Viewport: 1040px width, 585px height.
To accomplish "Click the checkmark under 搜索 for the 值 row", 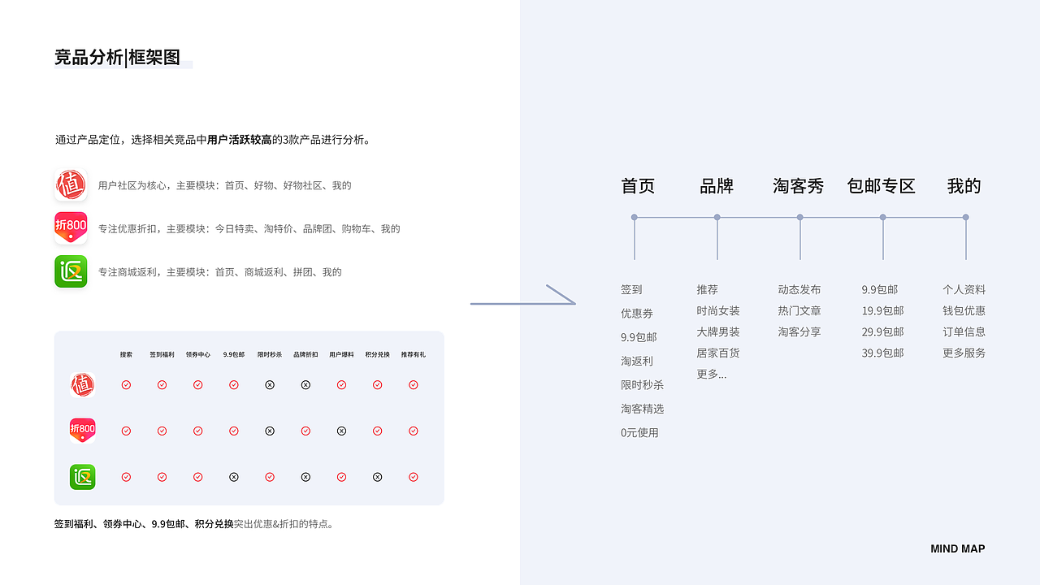I will click(126, 385).
